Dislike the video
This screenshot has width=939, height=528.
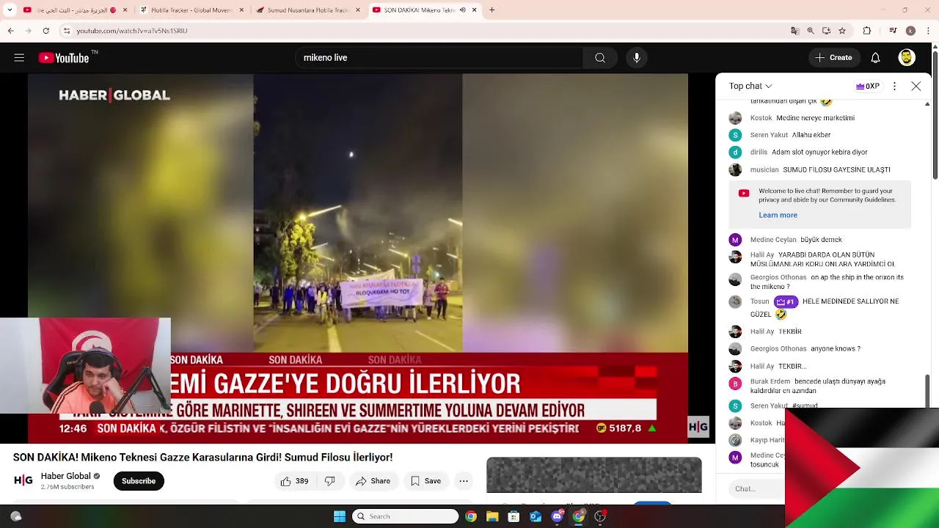(330, 481)
